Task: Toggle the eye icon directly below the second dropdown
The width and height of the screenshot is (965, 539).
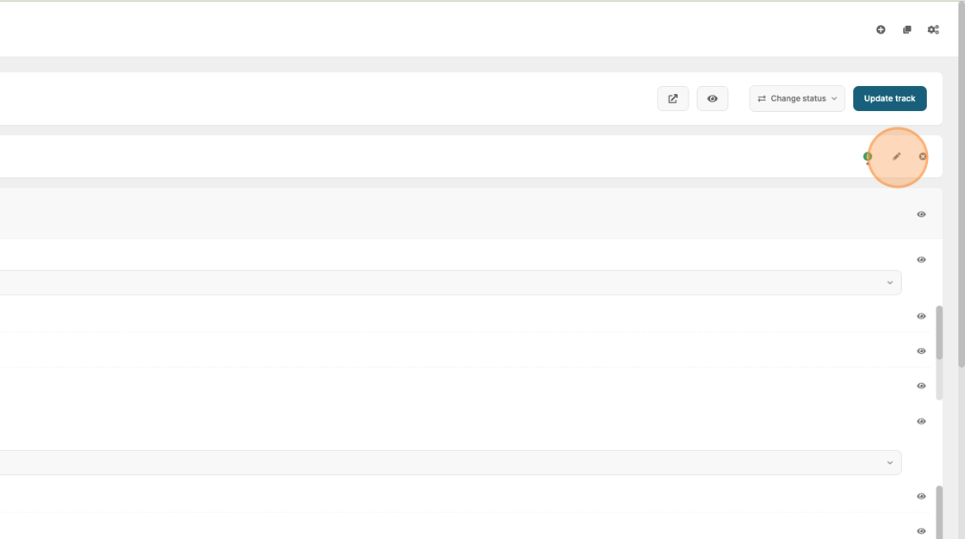Action: pyautogui.click(x=921, y=497)
